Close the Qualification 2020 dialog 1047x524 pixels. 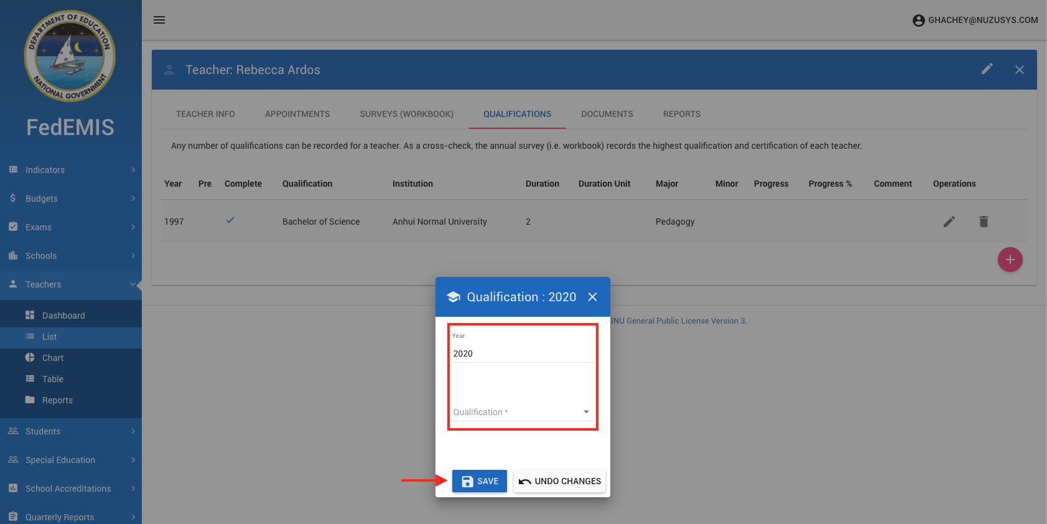593,297
